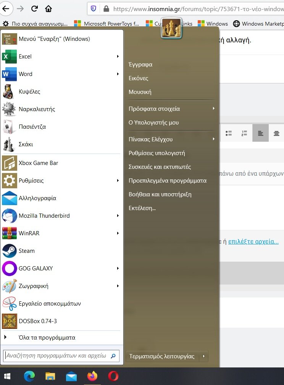Expand the Mozilla Thunderbird submenu arrow
The height and width of the screenshot is (385, 284).
click(x=118, y=215)
